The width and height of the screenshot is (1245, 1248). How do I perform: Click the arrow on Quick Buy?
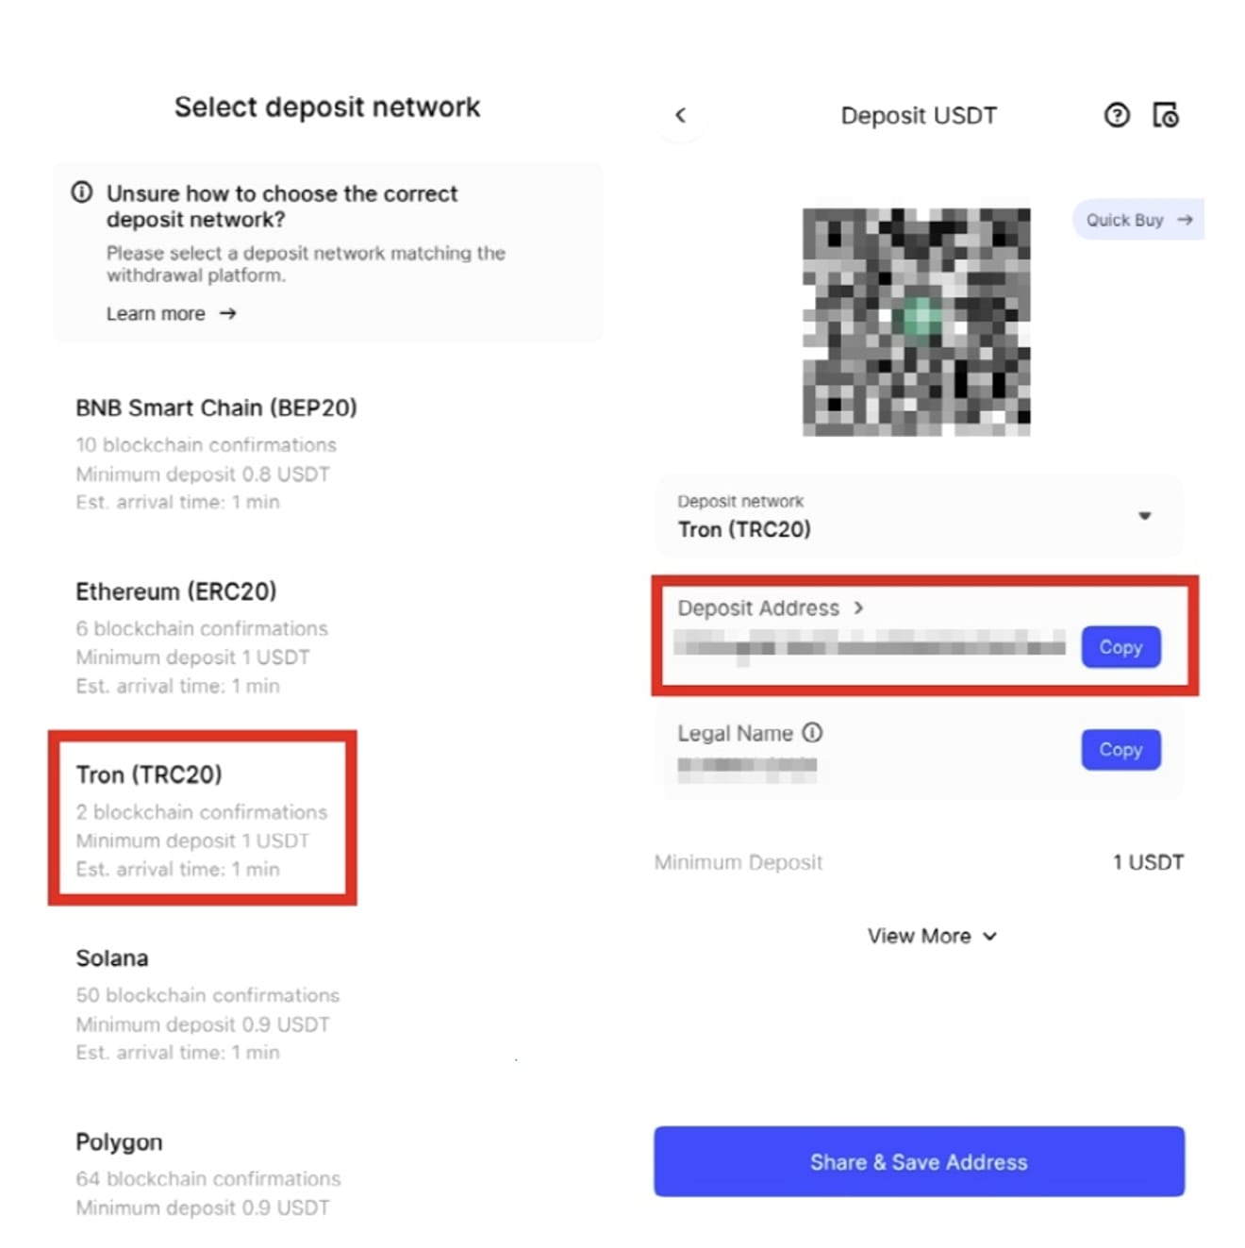[1186, 220]
